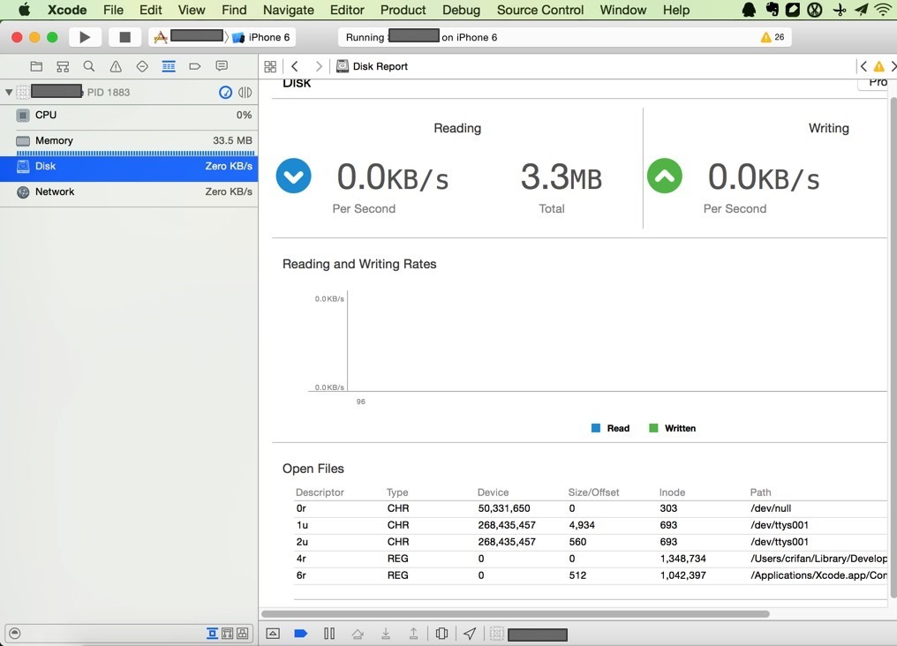897x646 pixels.
Task: Click the blue Reading down-arrow icon
Action: (293, 177)
